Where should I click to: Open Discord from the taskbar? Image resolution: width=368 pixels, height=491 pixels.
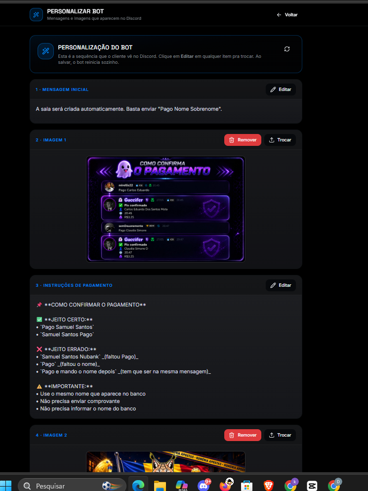tap(204, 486)
